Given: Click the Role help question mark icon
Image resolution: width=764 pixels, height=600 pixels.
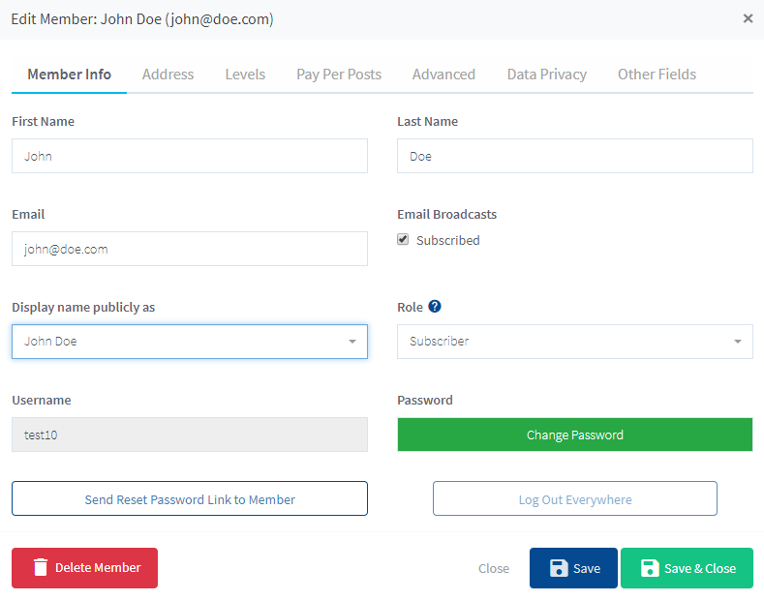Looking at the screenshot, I should coord(434,307).
